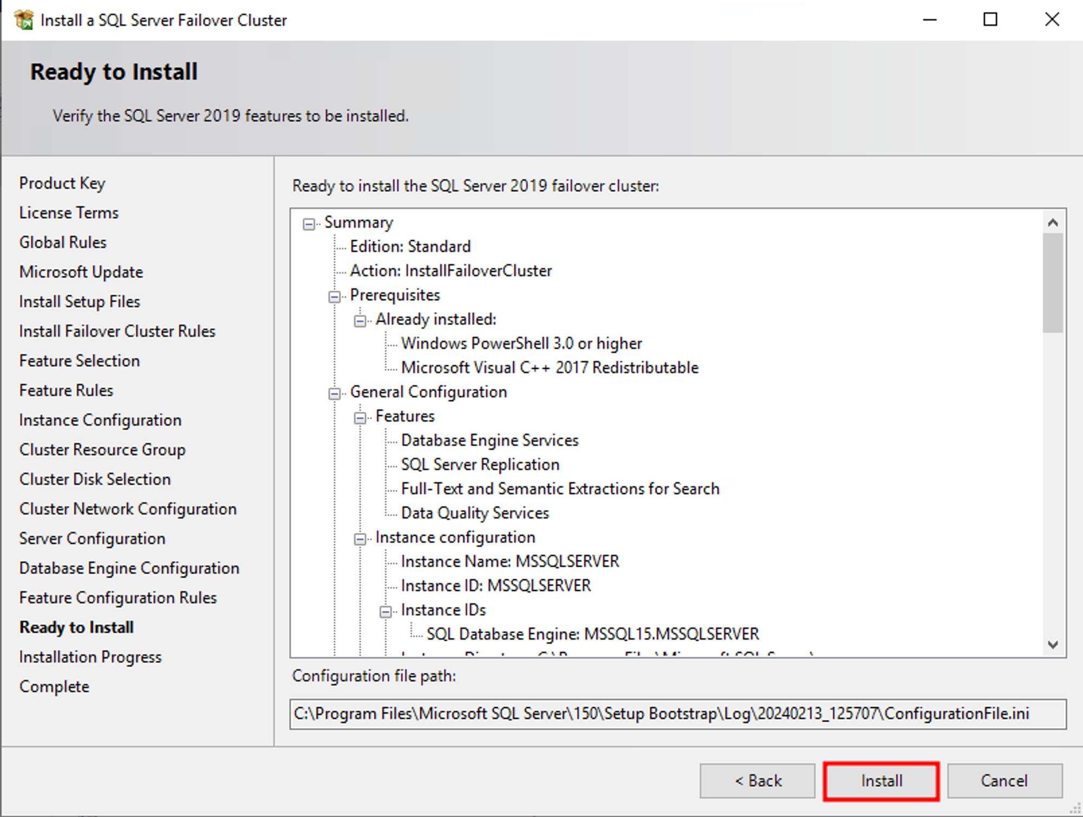
Task: Select Instance Name: MSSQLSERVER item
Action: pos(510,561)
